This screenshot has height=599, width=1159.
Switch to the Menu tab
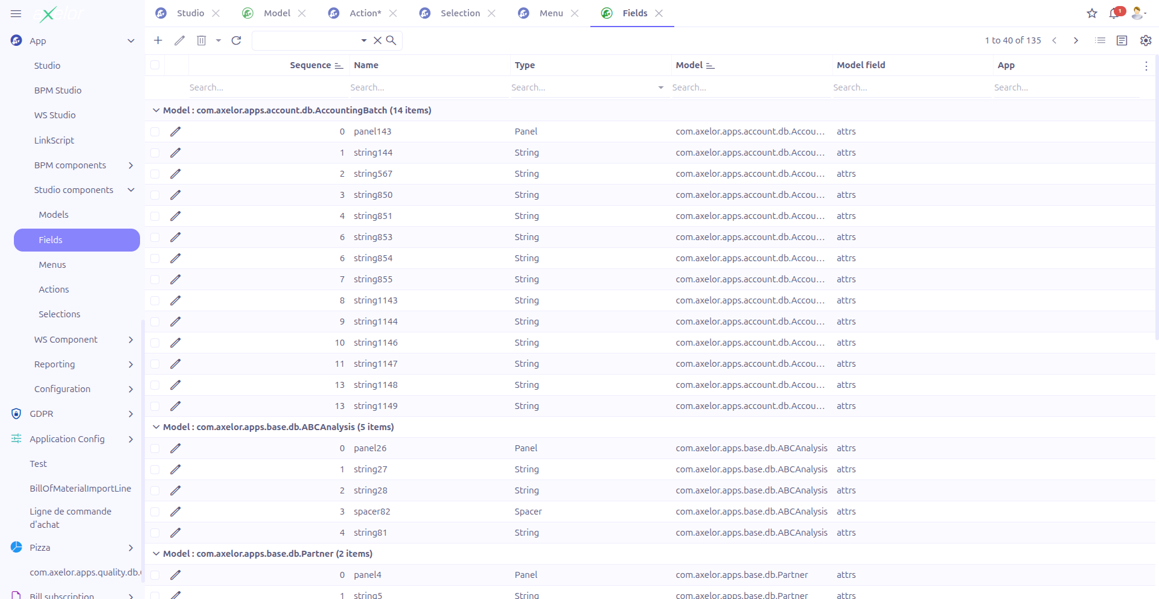coord(552,13)
